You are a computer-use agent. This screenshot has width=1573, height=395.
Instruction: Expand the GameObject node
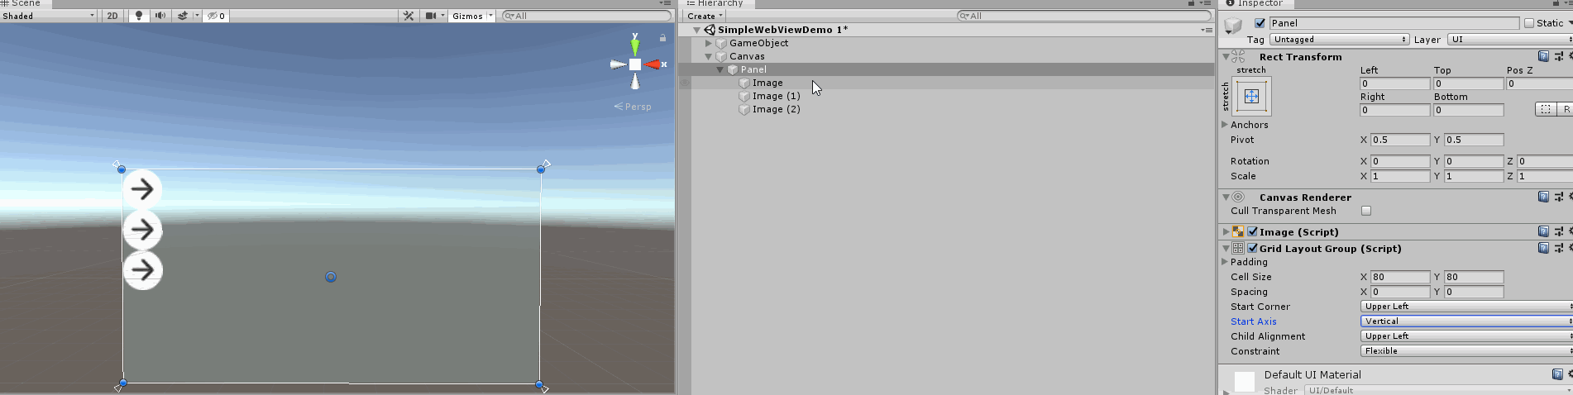(709, 43)
